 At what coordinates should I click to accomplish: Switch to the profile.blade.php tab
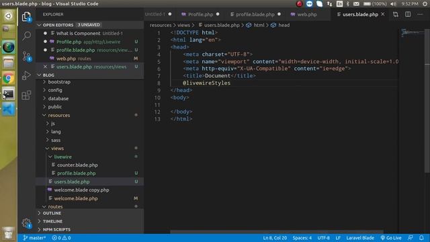pyautogui.click(x=255, y=14)
